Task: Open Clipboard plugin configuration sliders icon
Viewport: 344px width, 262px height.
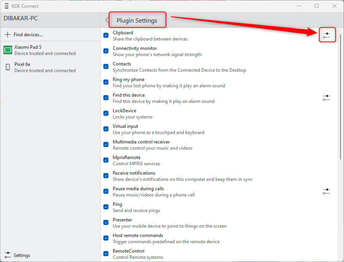Action: [326, 35]
